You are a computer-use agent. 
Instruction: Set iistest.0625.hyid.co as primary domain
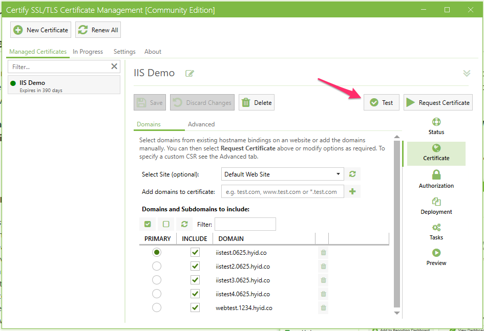point(157,252)
